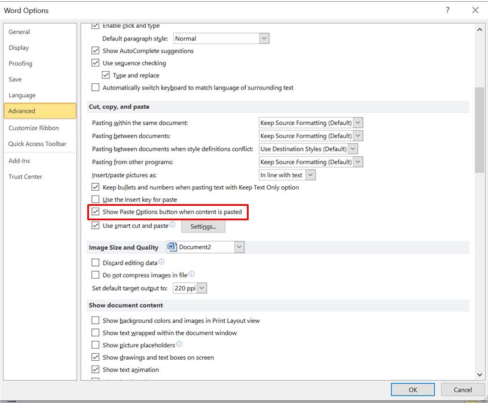This screenshot has width=488, height=403.
Task: Click info icon beside Show picture placeholders
Action: [x=179, y=344]
